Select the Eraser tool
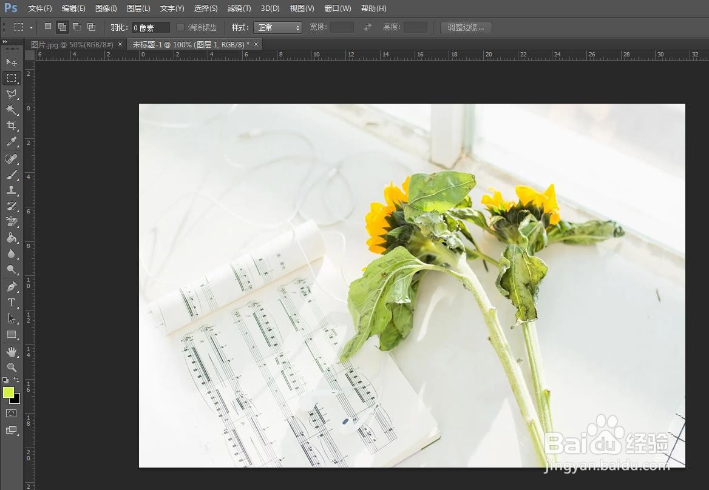Image resolution: width=709 pixels, height=490 pixels. coord(12,222)
